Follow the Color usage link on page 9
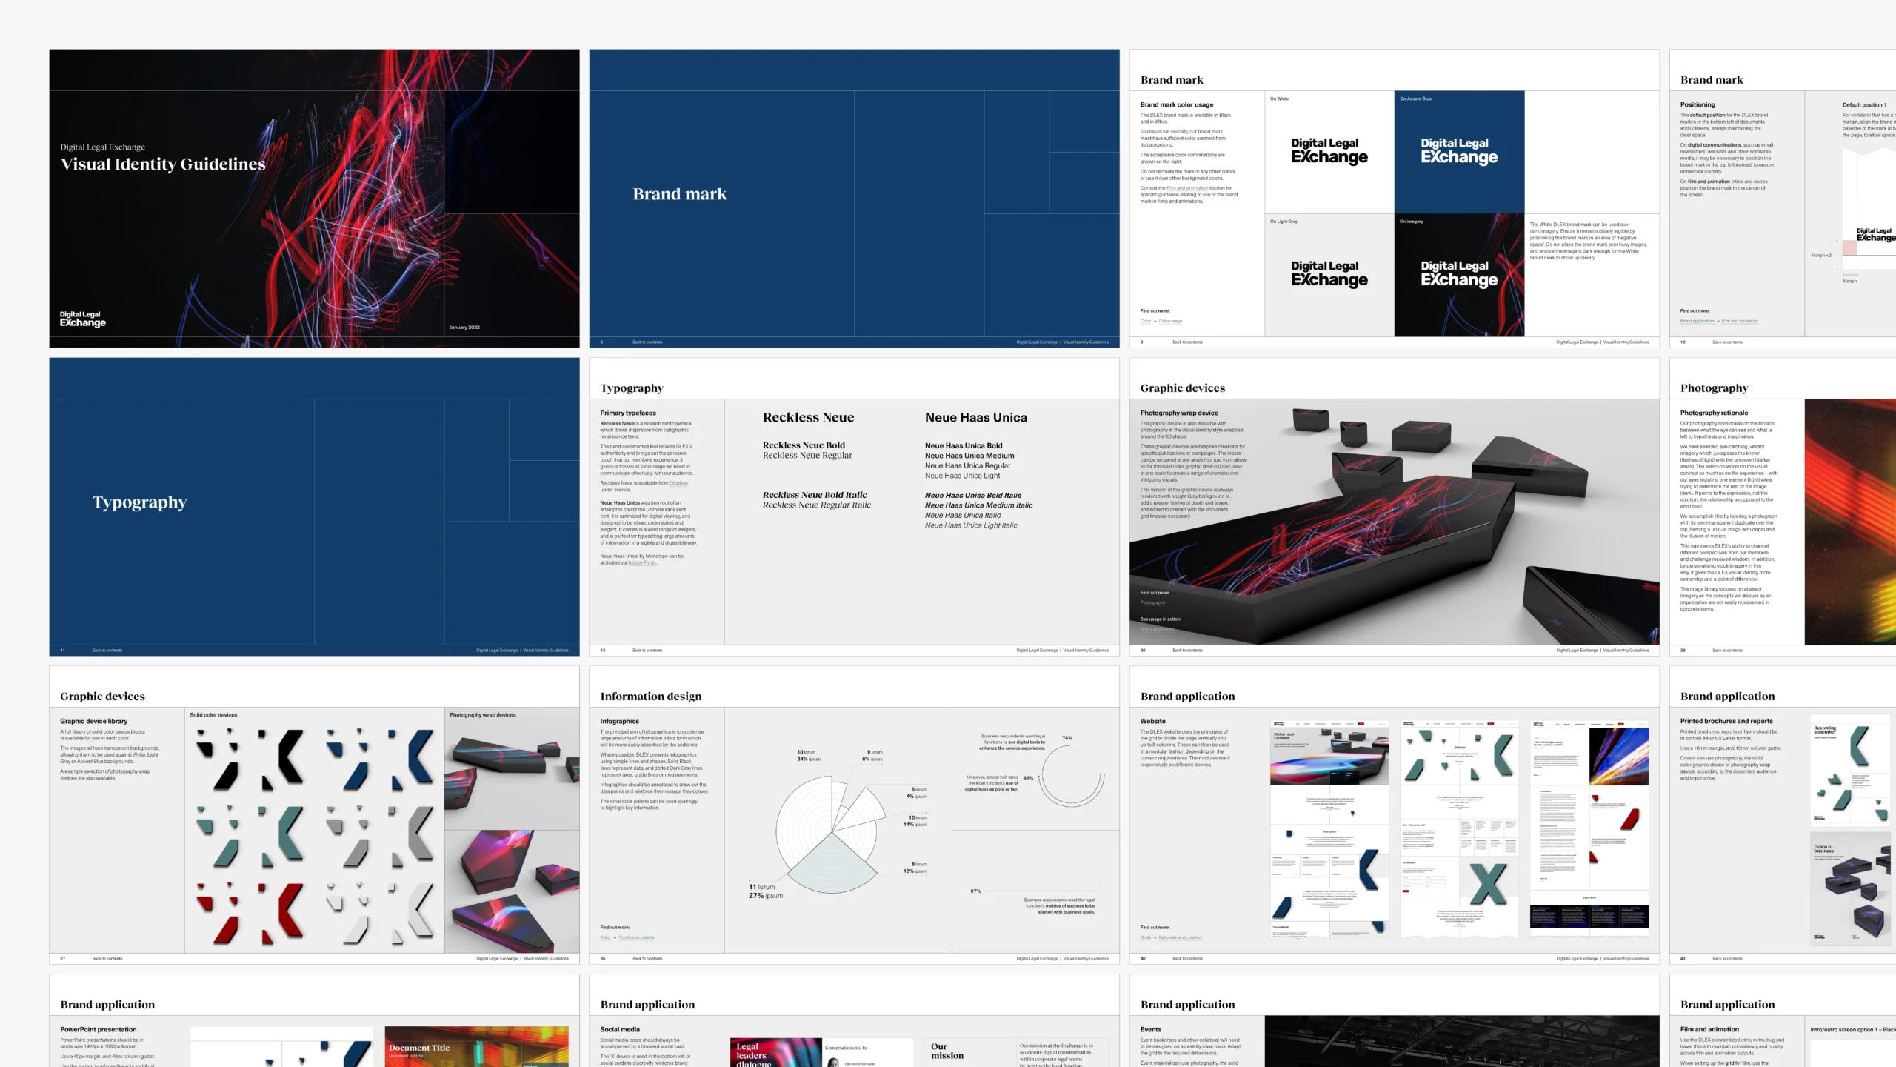1896x1067 pixels. coord(1170,322)
